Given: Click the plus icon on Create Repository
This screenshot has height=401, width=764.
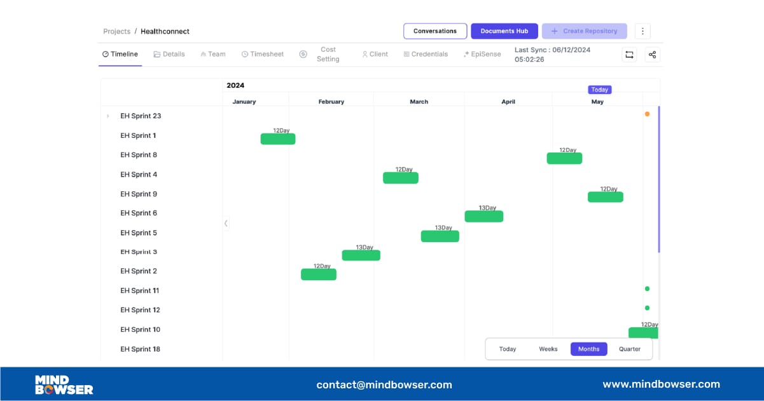Looking at the screenshot, I should coord(554,31).
